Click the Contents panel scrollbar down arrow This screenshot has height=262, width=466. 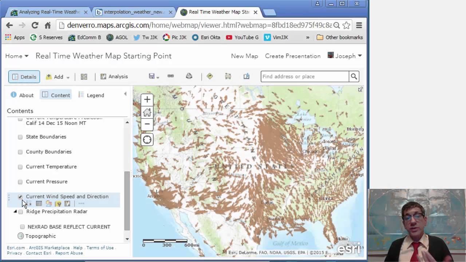(127, 239)
